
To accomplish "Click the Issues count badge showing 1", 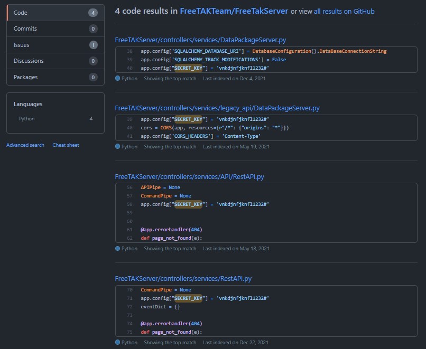I will coord(93,45).
